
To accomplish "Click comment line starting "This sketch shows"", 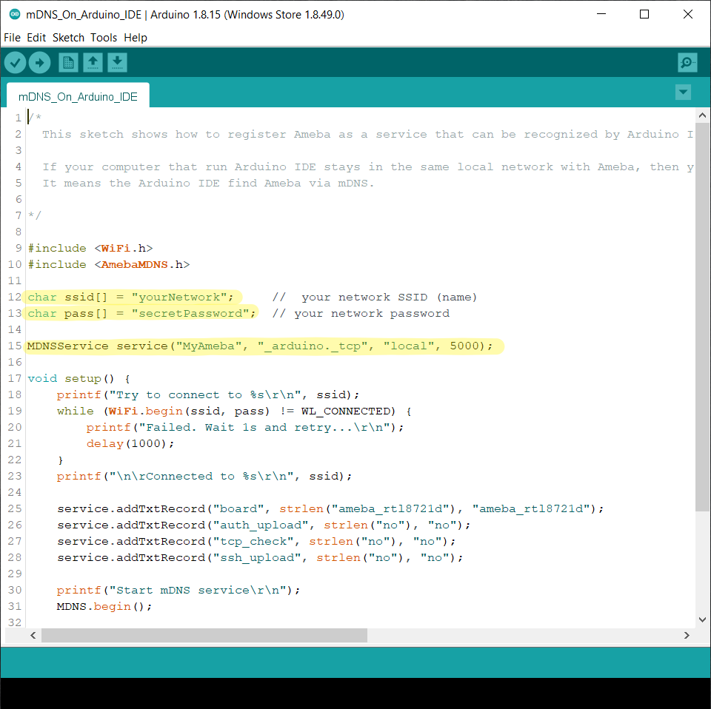I will pos(367,135).
